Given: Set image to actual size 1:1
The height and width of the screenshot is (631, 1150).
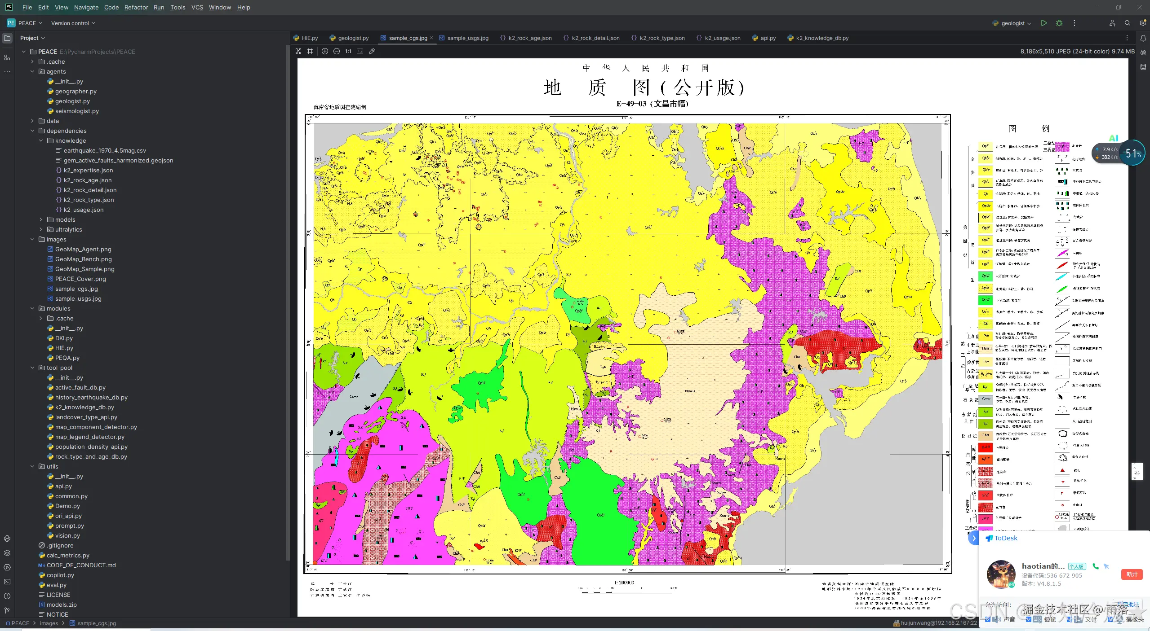Looking at the screenshot, I should tap(348, 51).
